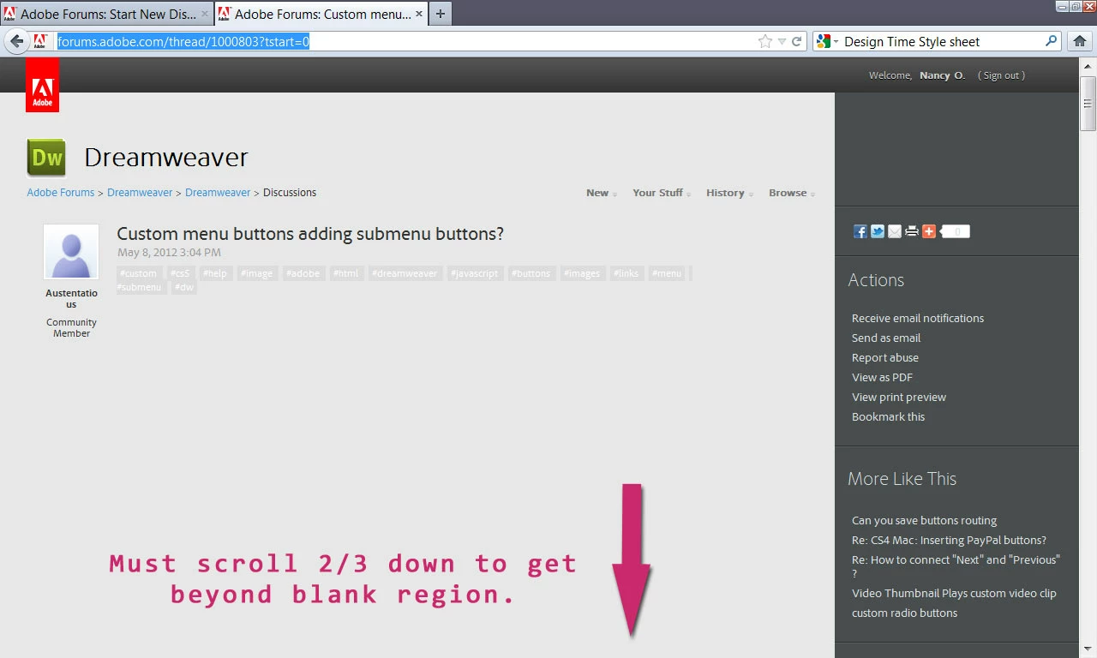
Task: Click Austentatious user avatar
Action: pyautogui.click(x=71, y=252)
